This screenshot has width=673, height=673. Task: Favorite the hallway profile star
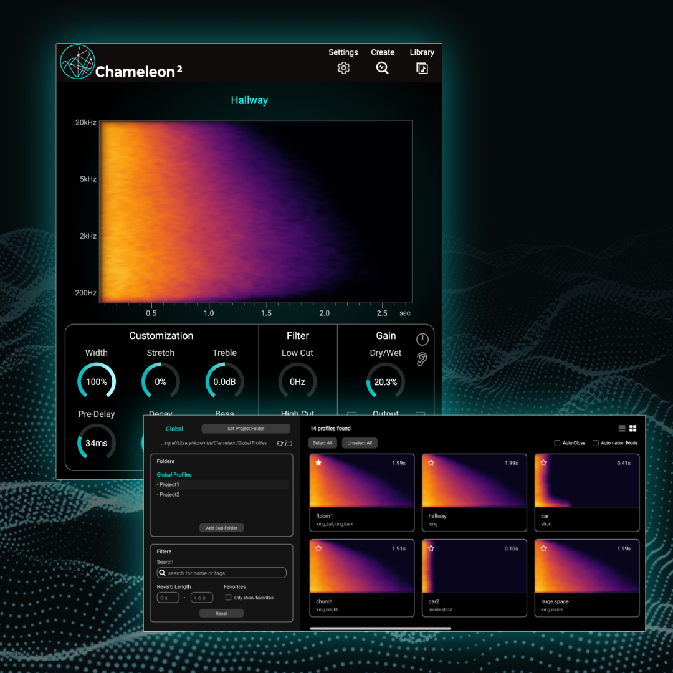(431, 463)
